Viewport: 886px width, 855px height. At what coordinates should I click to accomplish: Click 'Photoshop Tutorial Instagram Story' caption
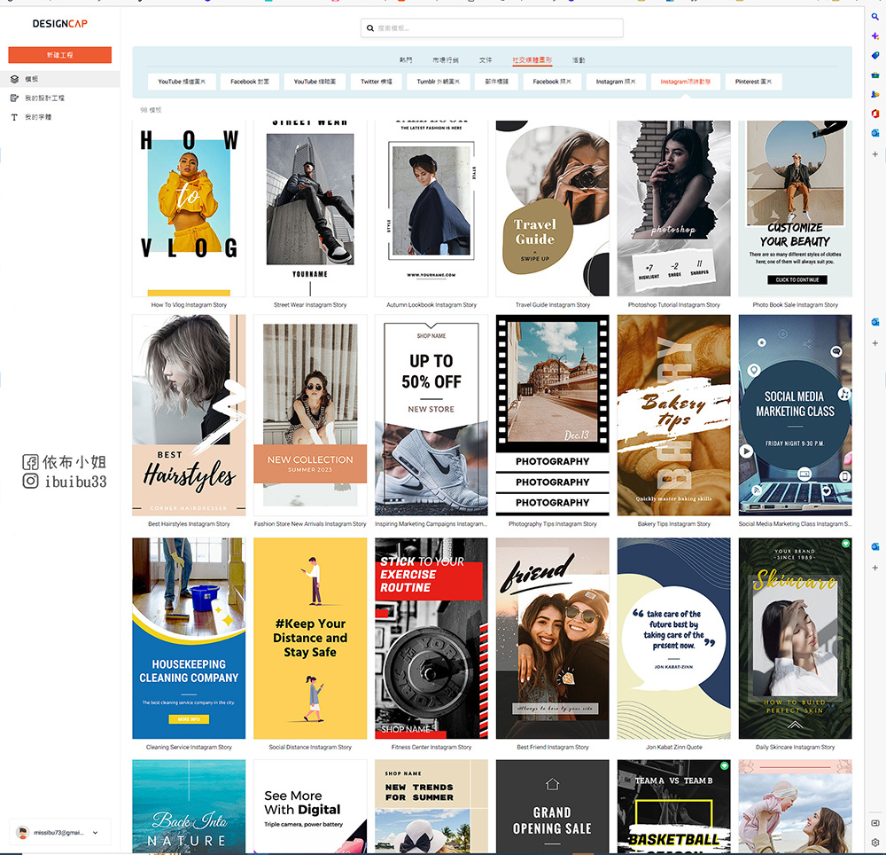[673, 305]
